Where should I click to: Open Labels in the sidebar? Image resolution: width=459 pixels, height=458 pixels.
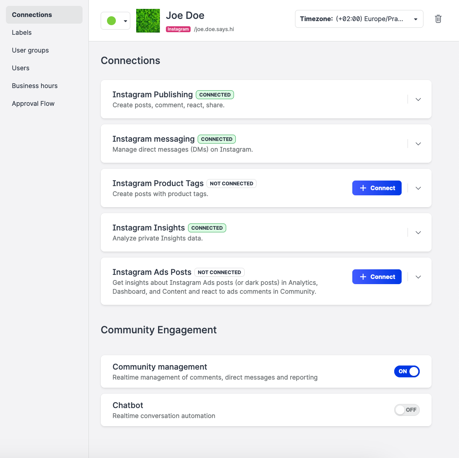(x=22, y=33)
